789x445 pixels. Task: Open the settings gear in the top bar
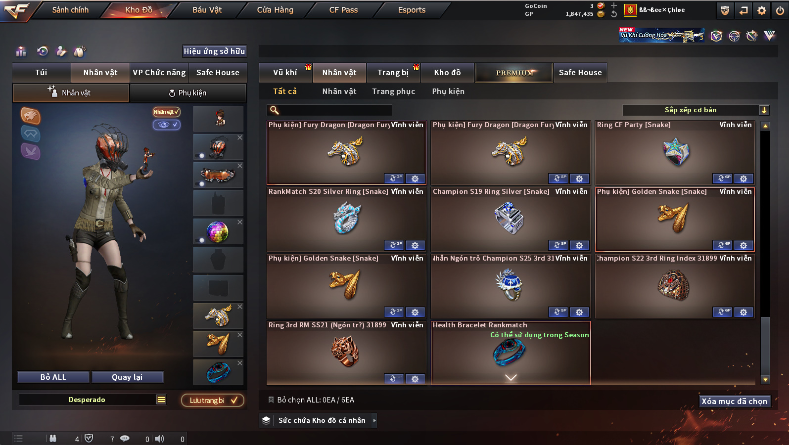[x=762, y=10]
